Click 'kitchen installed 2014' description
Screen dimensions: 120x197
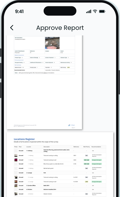(x=50, y=189)
